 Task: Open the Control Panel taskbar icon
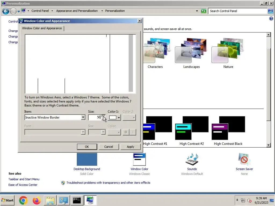(x=63, y=200)
